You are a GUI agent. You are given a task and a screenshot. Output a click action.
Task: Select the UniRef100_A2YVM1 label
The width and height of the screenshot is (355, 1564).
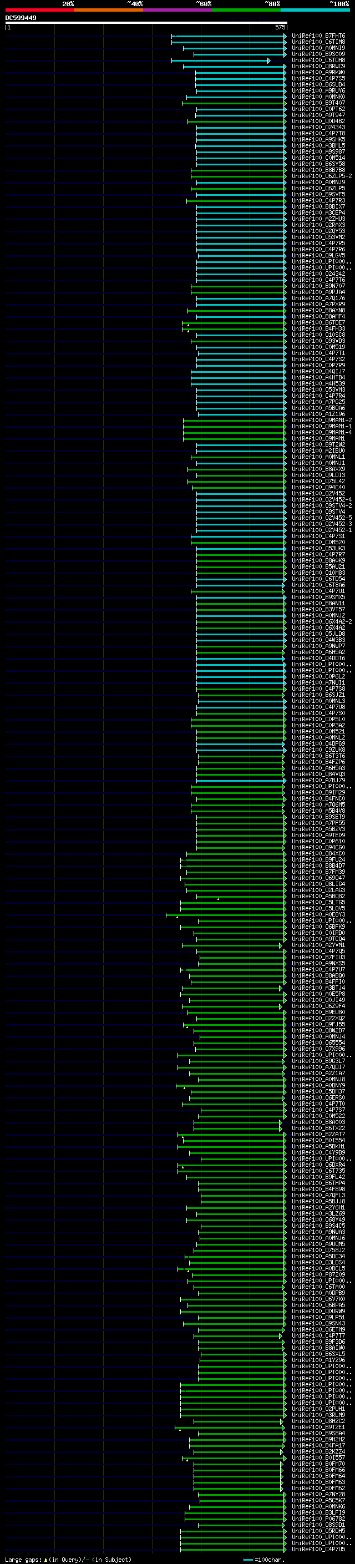(318, 945)
